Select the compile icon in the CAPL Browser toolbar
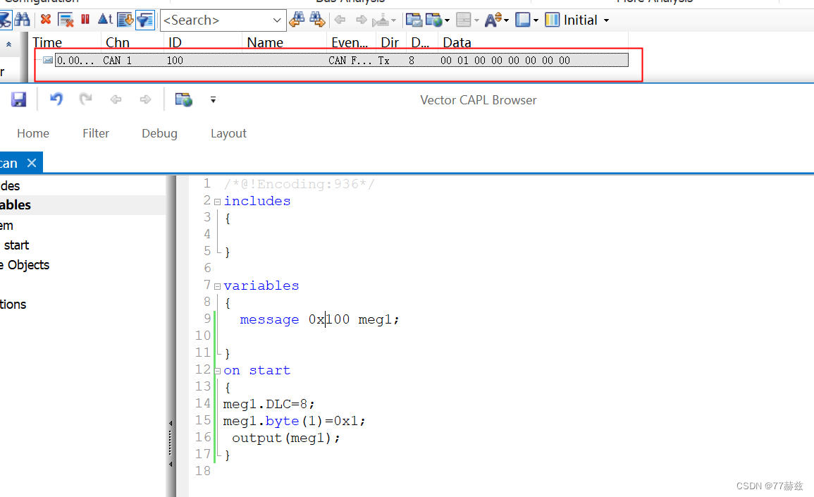Image resolution: width=814 pixels, height=497 pixels. click(x=183, y=99)
